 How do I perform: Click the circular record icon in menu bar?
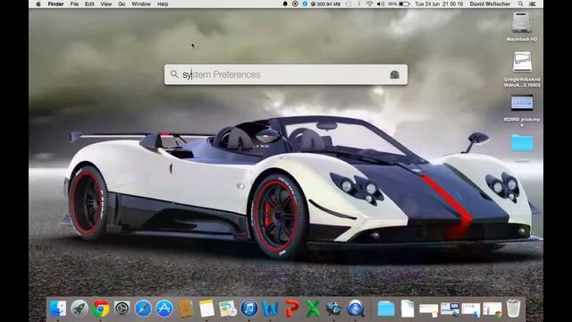pyautogui.click(x=295, y=4)
